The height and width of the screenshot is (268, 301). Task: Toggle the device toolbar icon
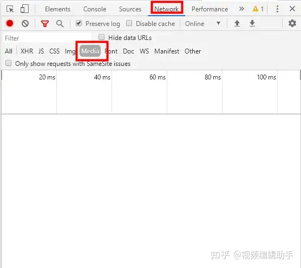click(x=24, y=9)
